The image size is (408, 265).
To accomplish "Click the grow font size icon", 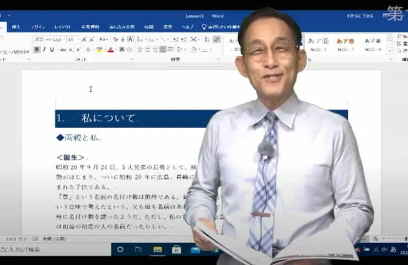I will click(85, 40).
